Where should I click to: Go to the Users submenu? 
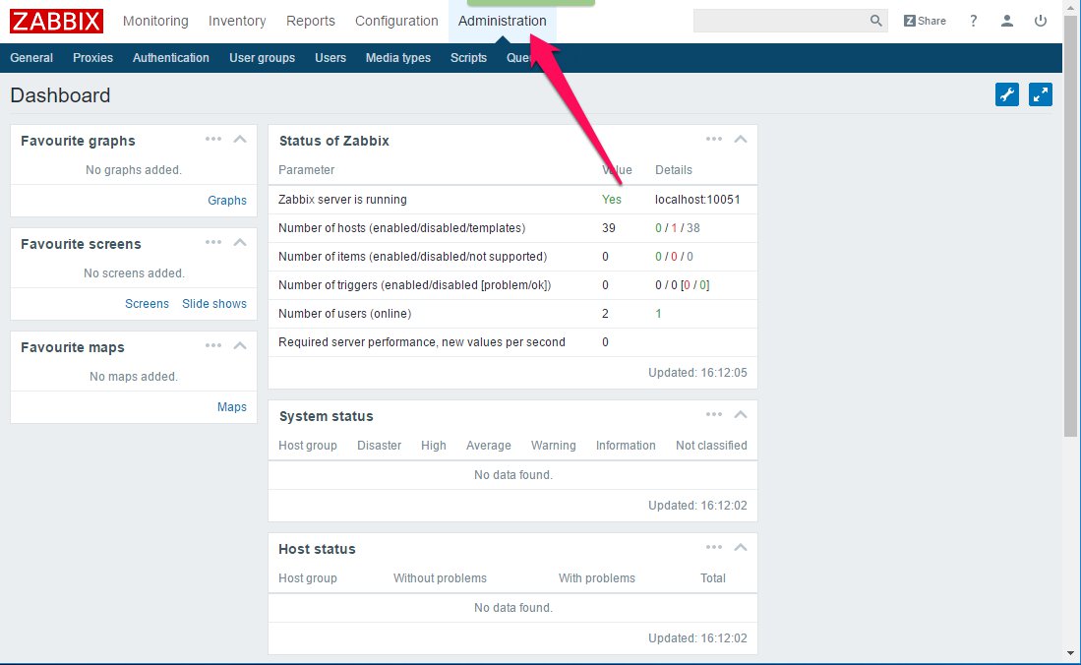[x=330, y=58]
